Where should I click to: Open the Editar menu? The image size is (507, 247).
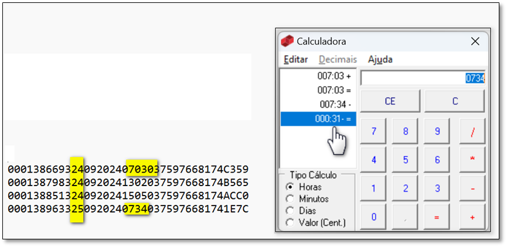(x=295, y=60)
